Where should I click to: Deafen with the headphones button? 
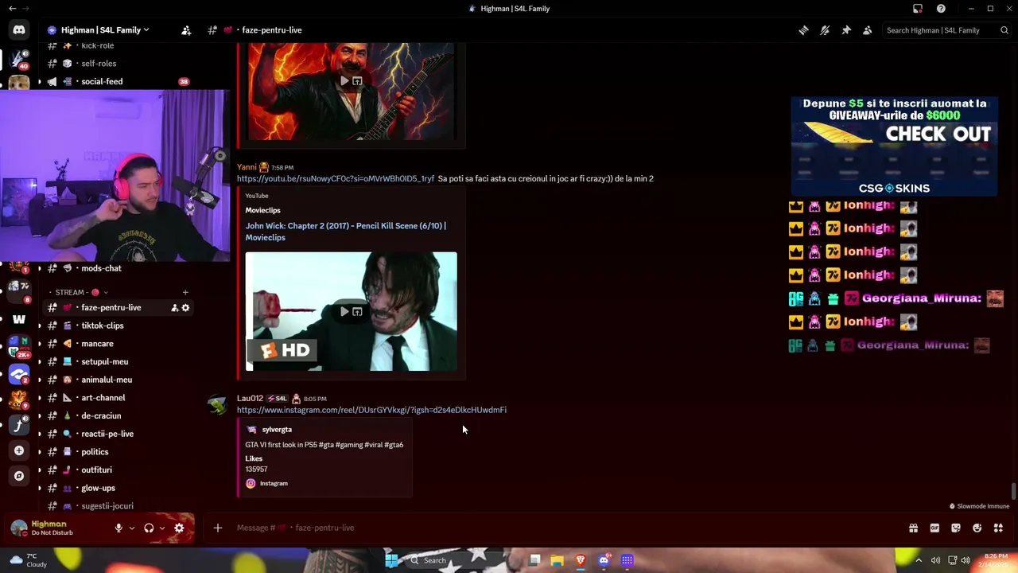(149, 528)
